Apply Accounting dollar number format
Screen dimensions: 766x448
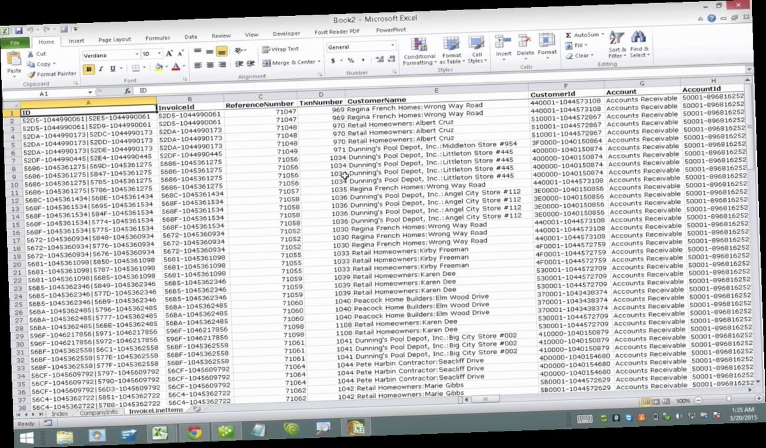point(334,61)
